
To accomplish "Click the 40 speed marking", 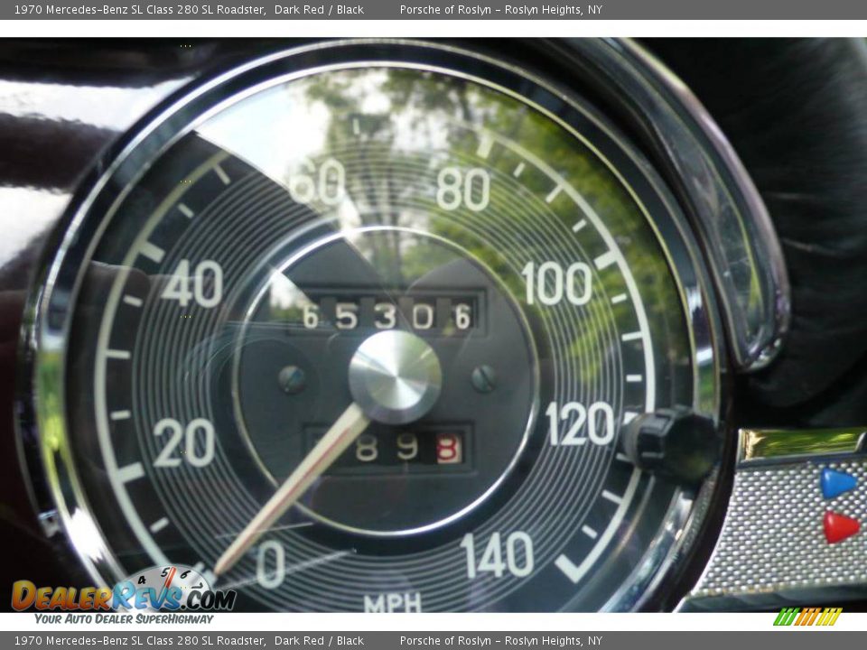I will coord(193,283).
